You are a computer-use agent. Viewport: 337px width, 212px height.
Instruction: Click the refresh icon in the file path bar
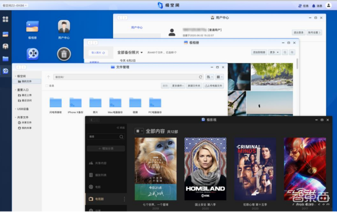(x=201, y=77)
